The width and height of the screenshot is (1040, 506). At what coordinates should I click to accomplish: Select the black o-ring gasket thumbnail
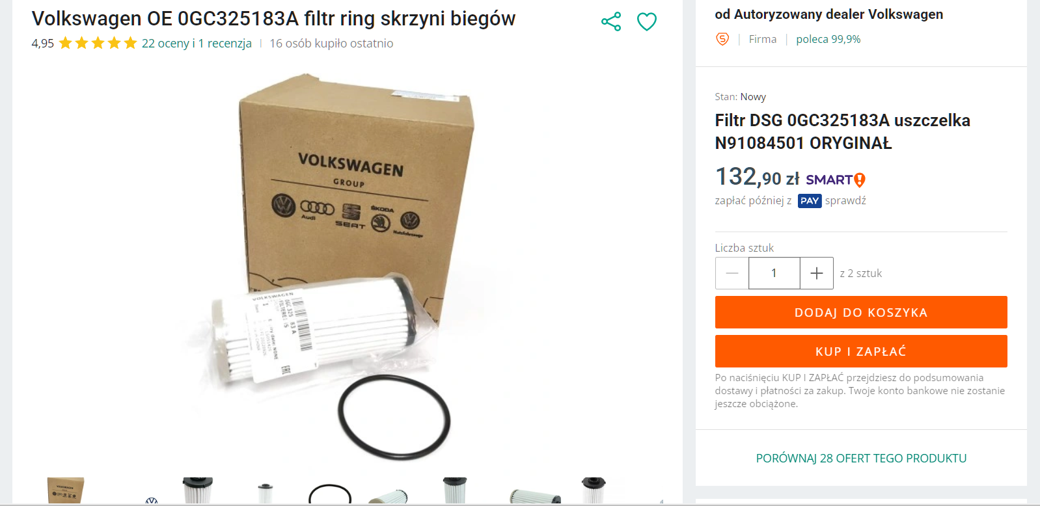(330, 493)
